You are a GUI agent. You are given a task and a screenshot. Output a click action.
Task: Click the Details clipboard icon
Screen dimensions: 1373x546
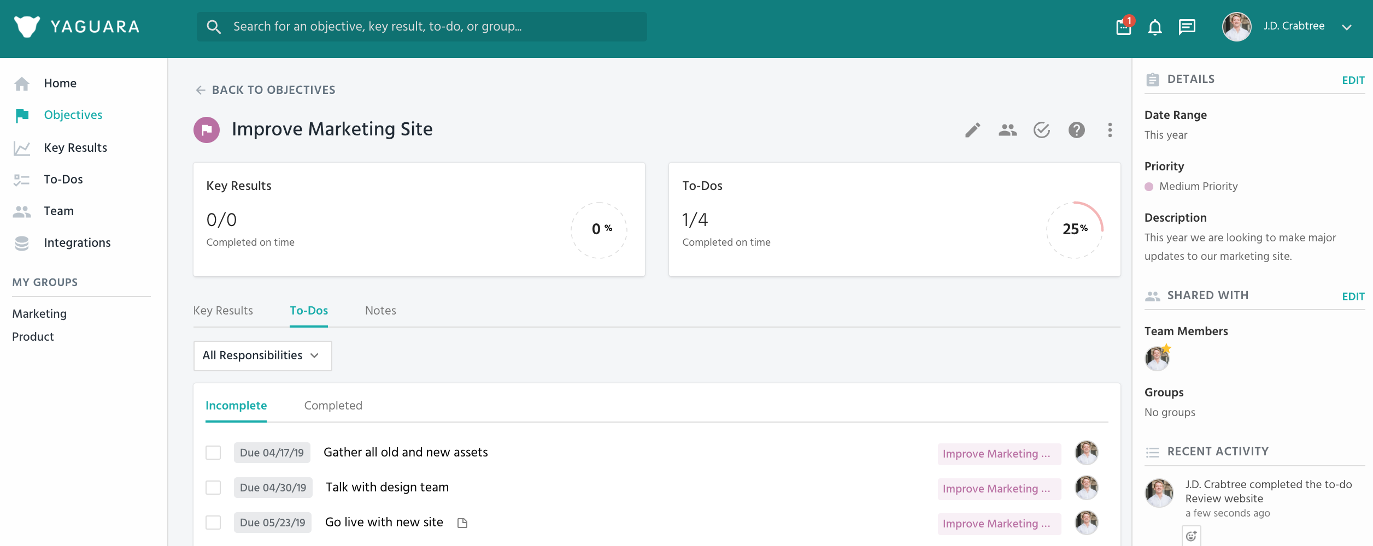point(1153,80)
